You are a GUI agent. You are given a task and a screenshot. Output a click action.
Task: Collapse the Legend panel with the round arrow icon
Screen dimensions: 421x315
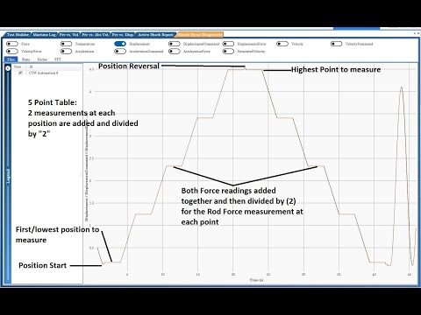[8, 69]
